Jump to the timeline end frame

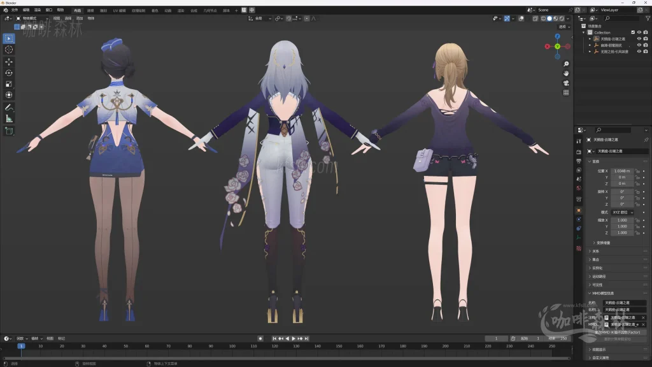tap(306, 339)
